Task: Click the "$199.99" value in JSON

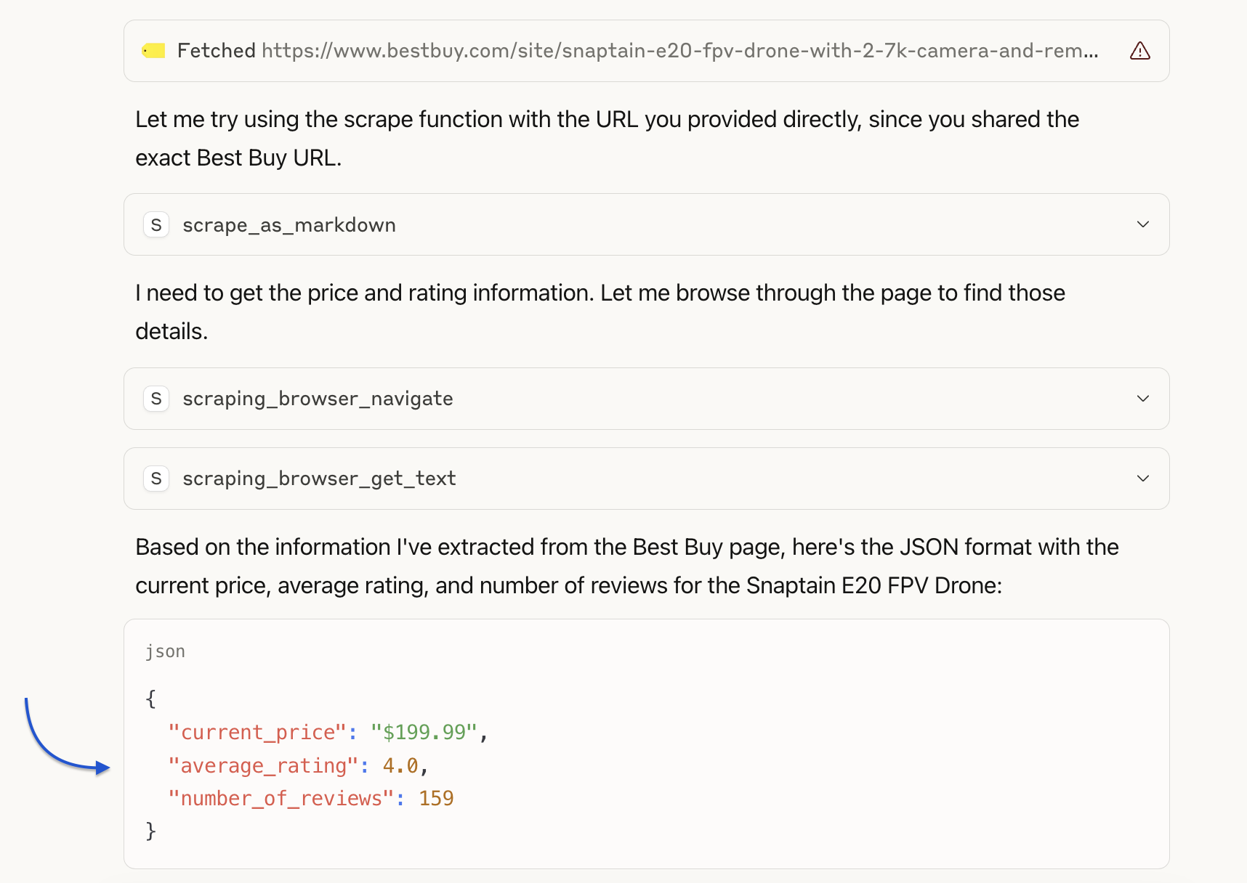Action: point(424,732)
